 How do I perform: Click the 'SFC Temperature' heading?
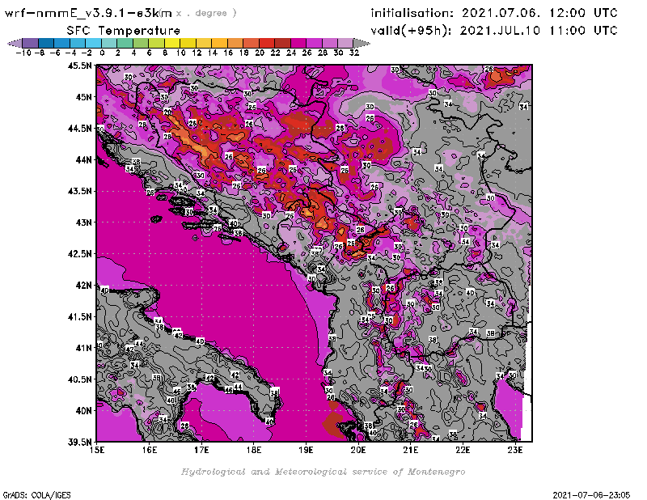124,31
